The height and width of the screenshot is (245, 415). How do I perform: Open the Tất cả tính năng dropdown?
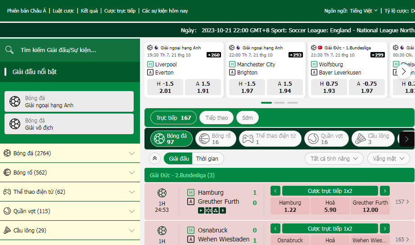tap(334, 158)
